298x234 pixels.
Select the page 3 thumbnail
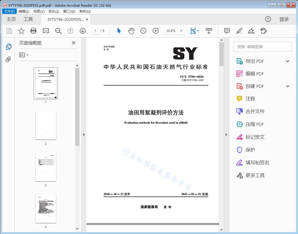coord(46,167)
